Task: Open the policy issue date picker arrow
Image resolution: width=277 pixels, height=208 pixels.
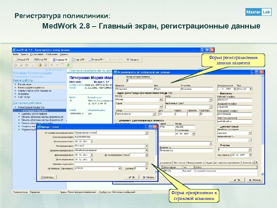Action: coord(92,141)
